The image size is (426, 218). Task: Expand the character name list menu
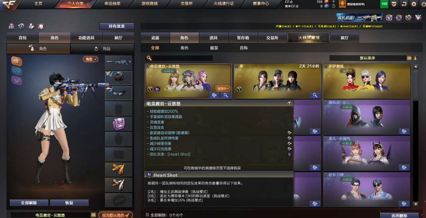coord(93,215)
